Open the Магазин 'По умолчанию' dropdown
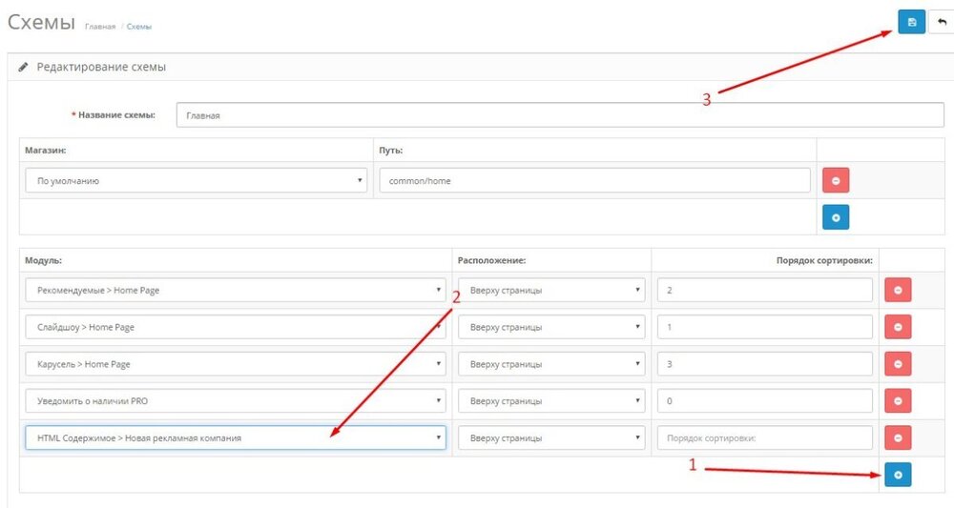The width and height of the screenshot is (954, 508). tap(196, 180)
